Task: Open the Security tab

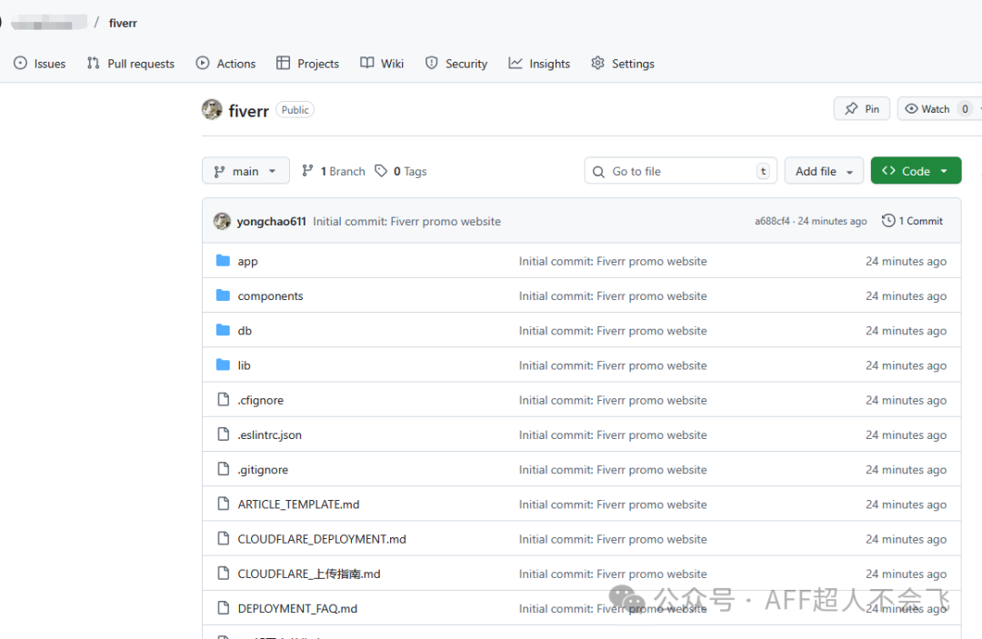Action: click(x=456, y=64)
